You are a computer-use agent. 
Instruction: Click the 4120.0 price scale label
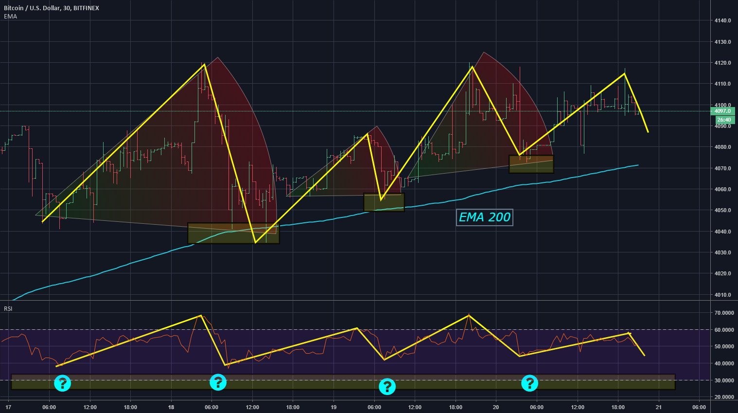tap(723, 63)
